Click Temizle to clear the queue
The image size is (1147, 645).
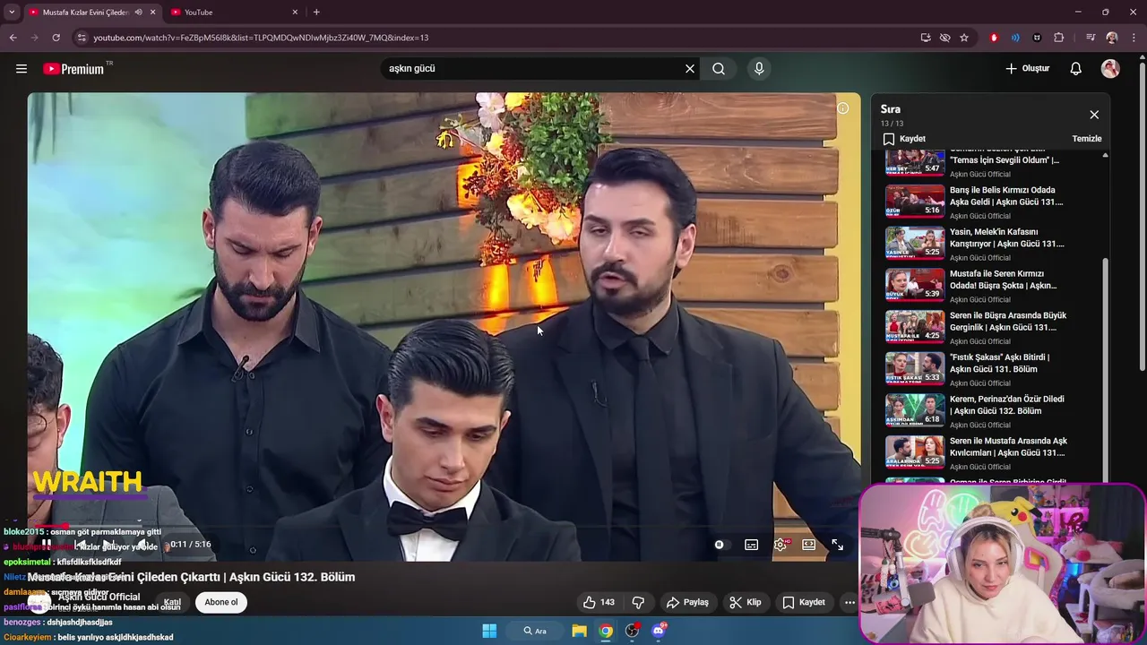tap(1087, 139)
